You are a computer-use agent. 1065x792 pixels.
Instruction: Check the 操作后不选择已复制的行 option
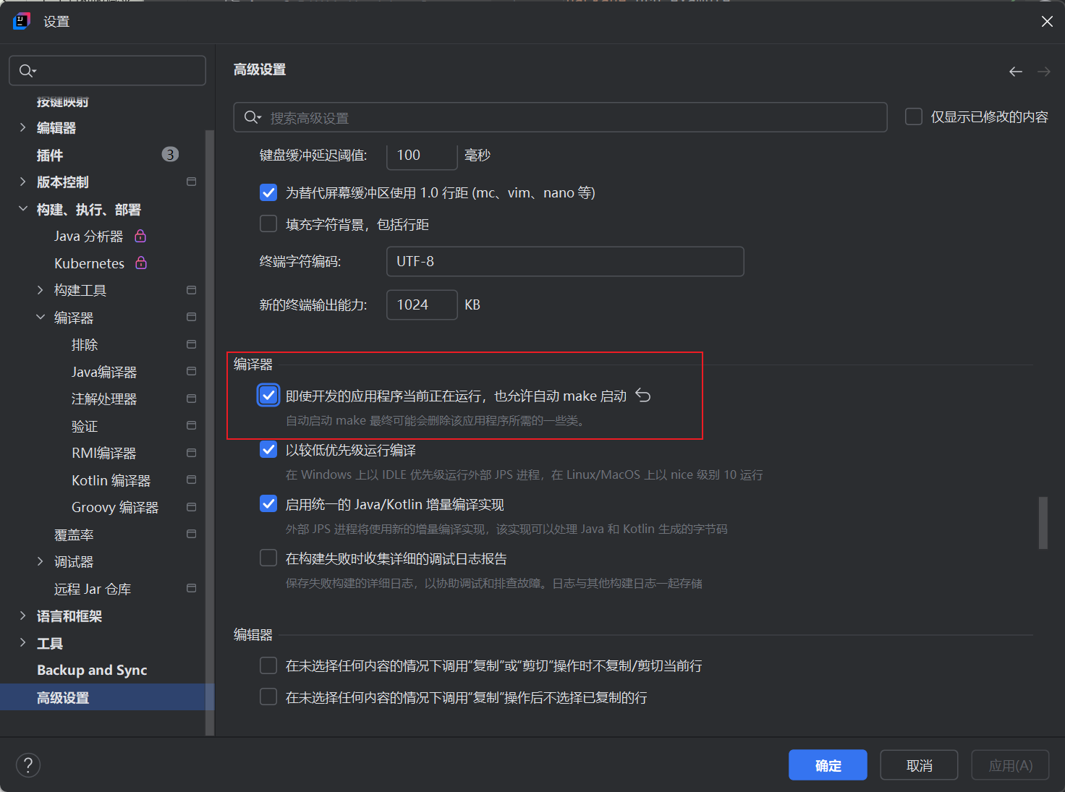click(x=268, y=697)
